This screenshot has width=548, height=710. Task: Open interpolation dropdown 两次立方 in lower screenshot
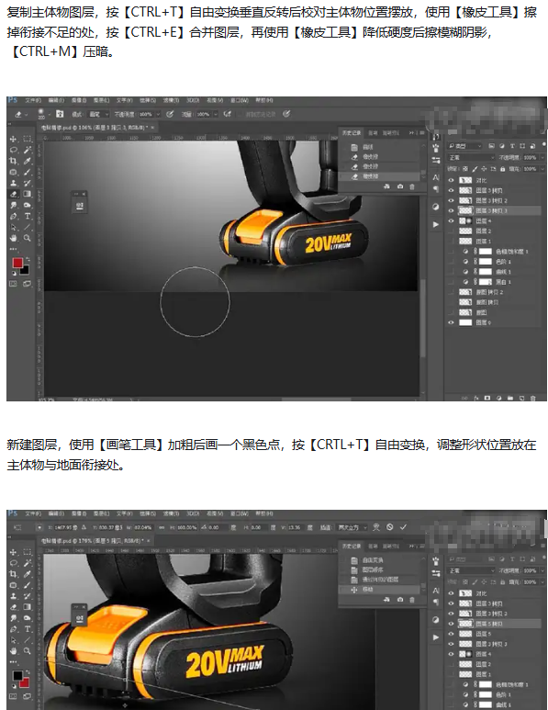352,527
